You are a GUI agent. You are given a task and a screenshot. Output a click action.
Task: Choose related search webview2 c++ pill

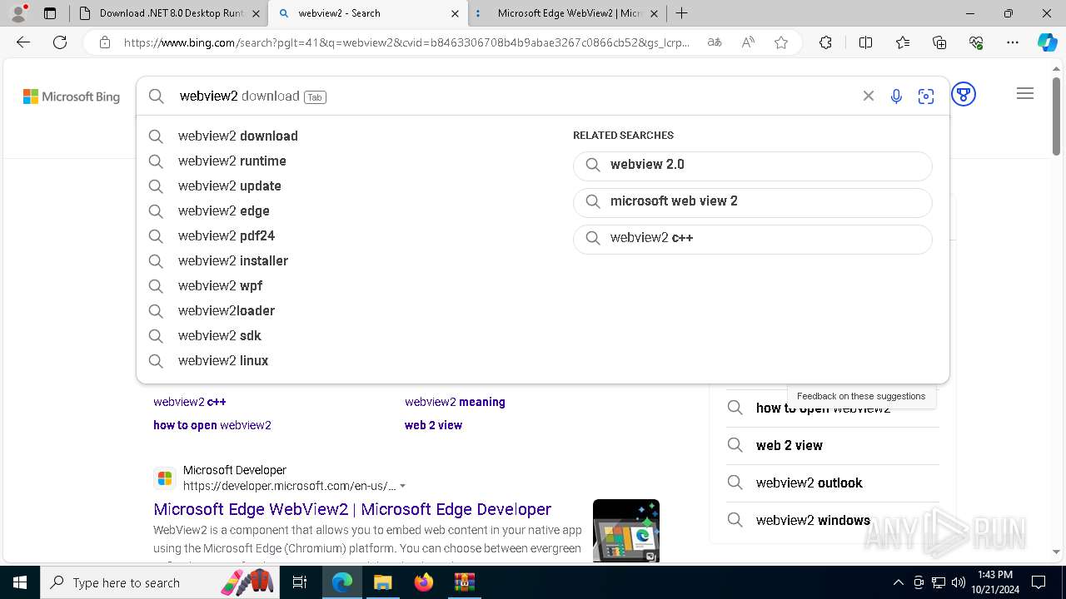(x=752, y=238)
